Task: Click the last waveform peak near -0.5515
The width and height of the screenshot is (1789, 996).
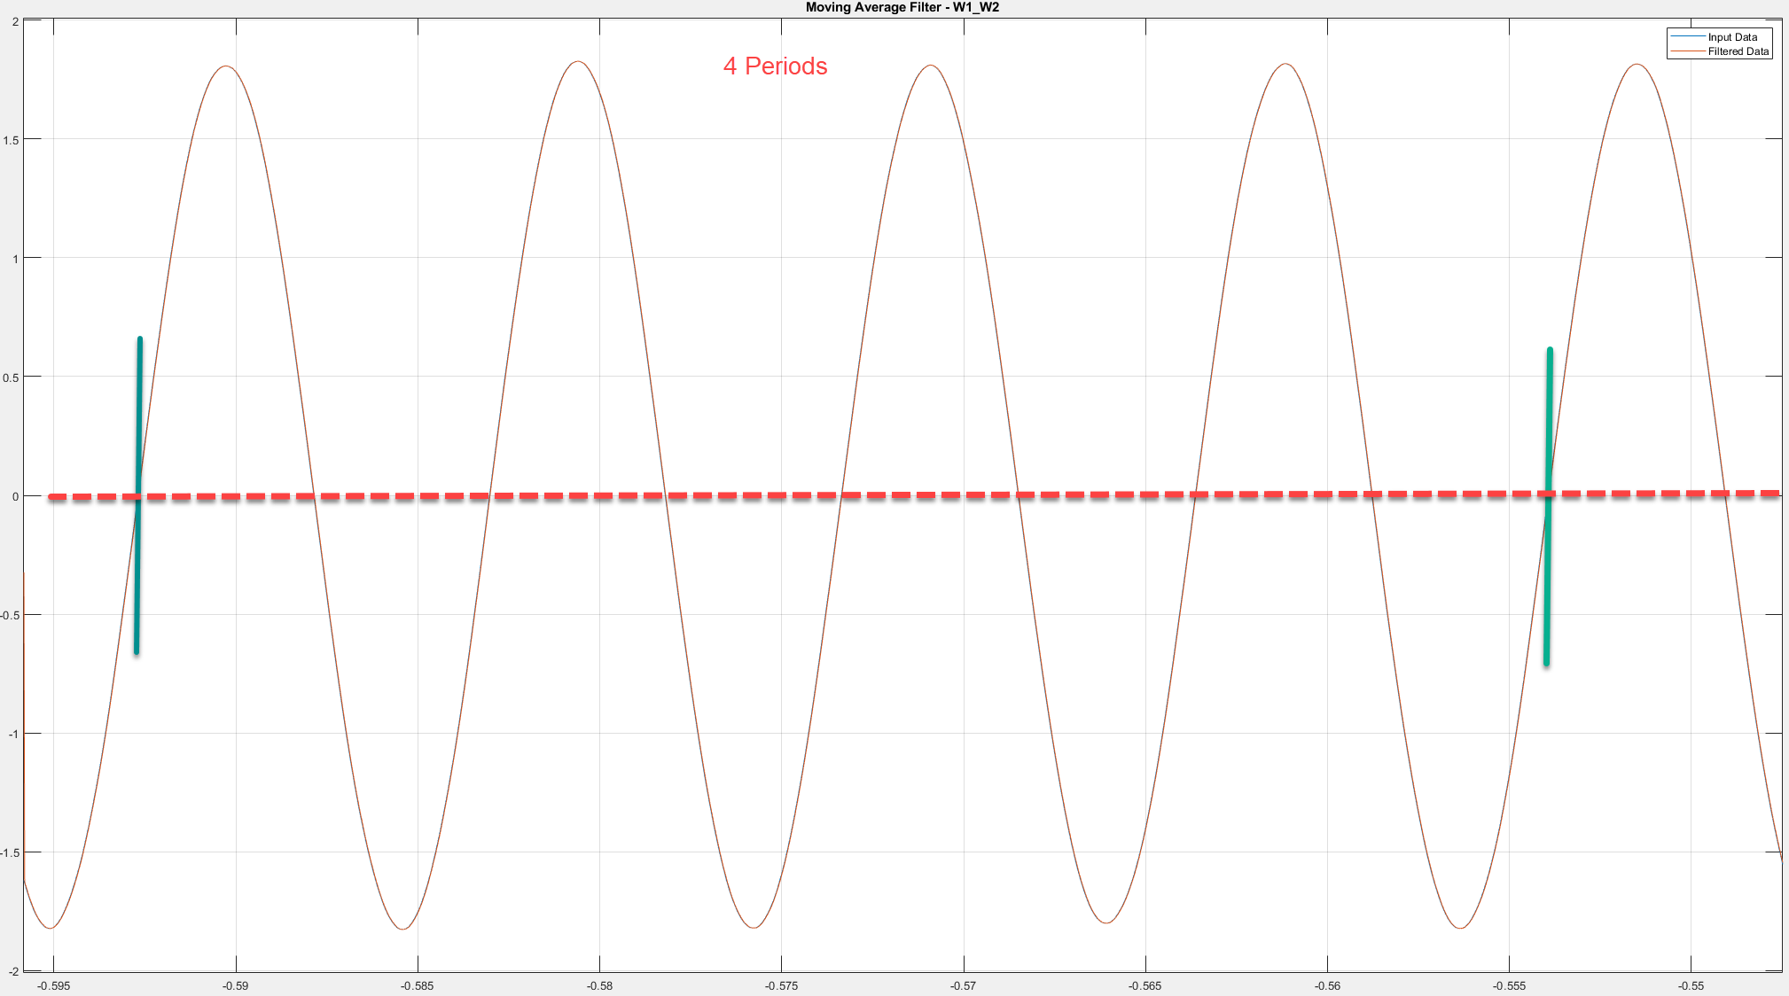Action: 1637,65
